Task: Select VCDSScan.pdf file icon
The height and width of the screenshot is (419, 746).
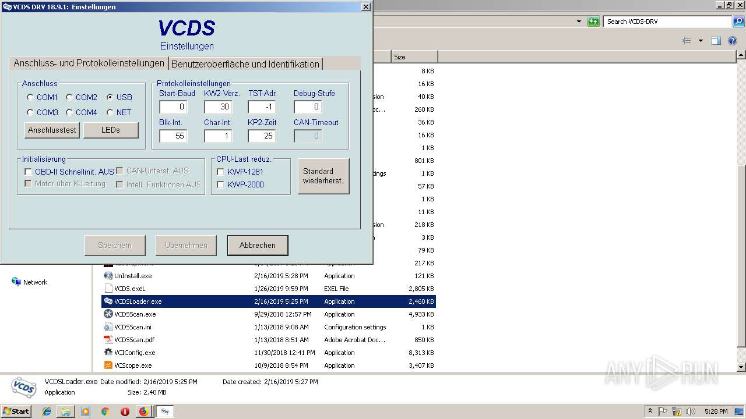Action: (108, 340)
